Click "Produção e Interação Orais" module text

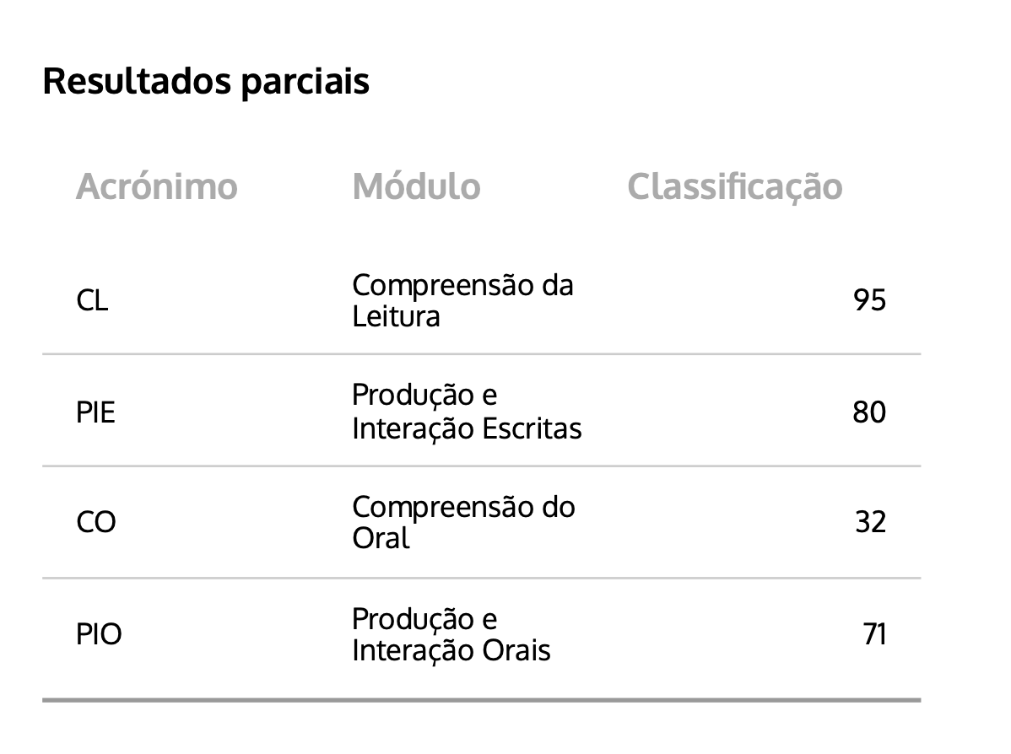pos(451,634)
